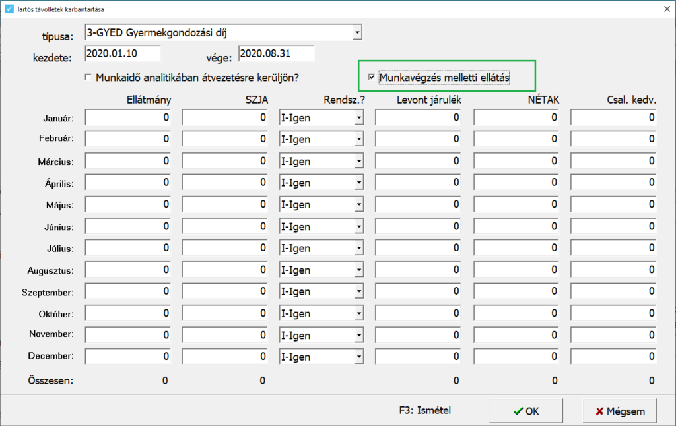Uncheck Munkavégzés melletti ellátás
Image resolution: width=676 pixels, height=426 pixels.
pyautogui.click(x=372, y=78)
